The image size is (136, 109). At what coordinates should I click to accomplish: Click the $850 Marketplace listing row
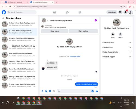coord(69,27)
